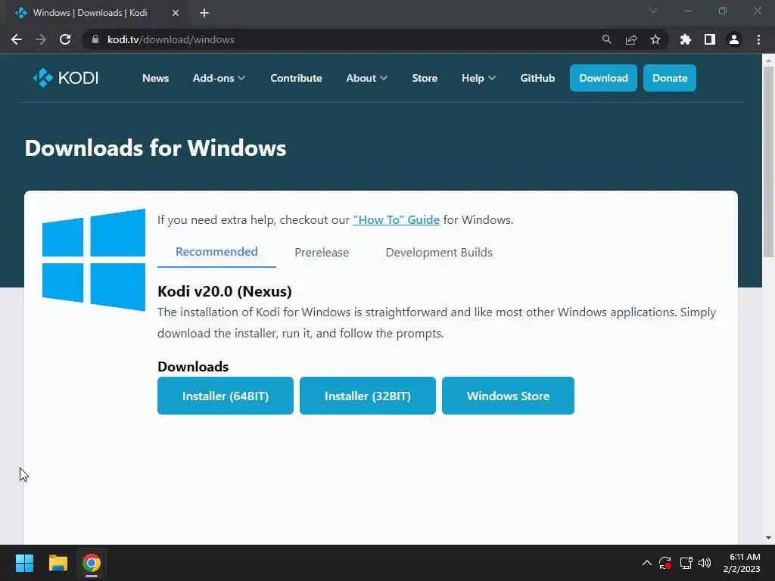Bookmark this tab with star icon
Image resolution: width=775 pixels, height=581 pixels.
(655, 39)
